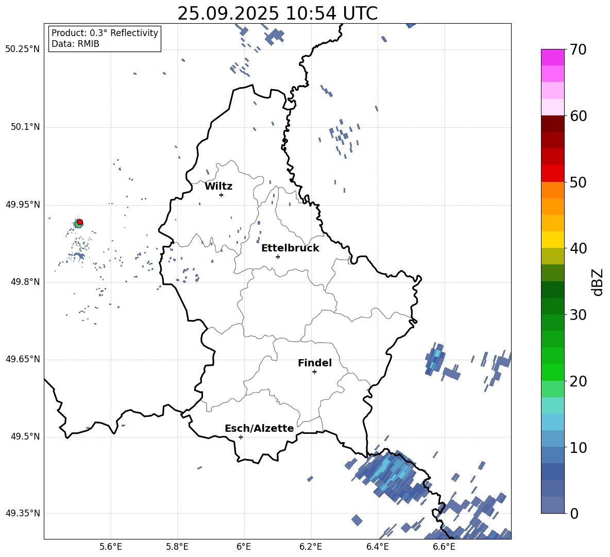Click the 50.25°N latitude tick label
Image resolution: width=610 pixels, height=557 pixels.
[23, 49]
